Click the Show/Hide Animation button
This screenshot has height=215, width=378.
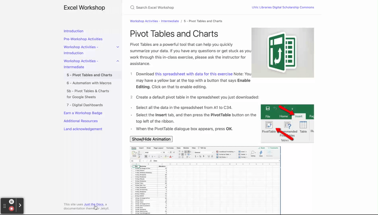151,139
